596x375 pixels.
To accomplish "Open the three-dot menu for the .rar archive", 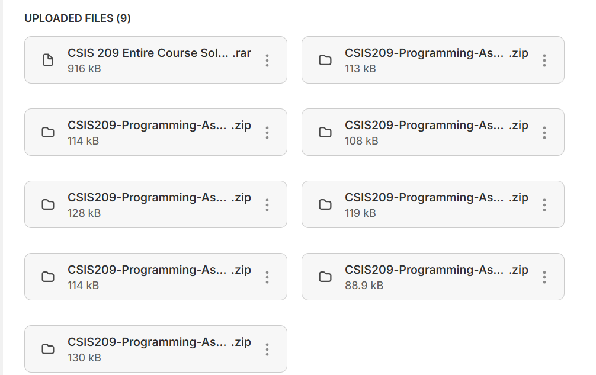I will pyautogui.click(x=267, y=59).
